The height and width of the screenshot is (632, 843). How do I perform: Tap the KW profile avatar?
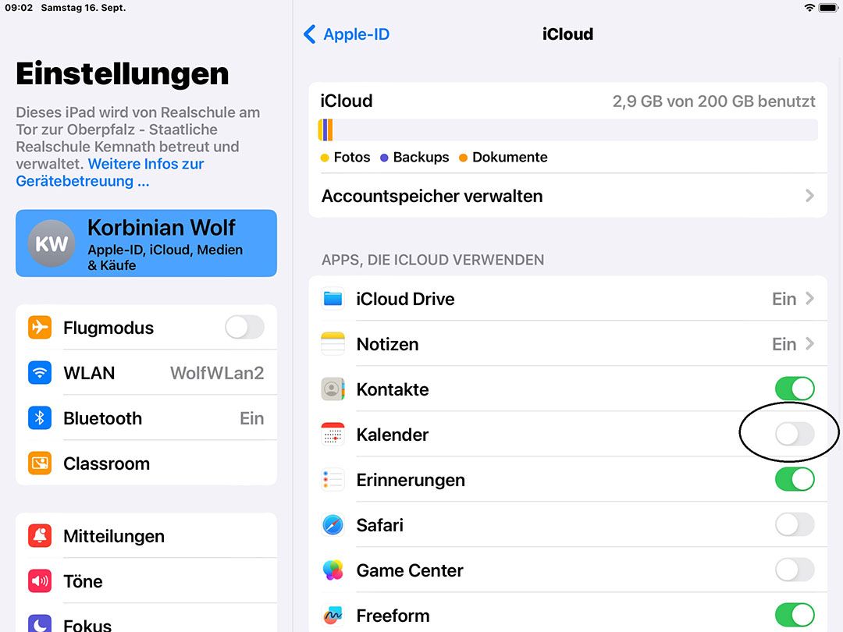pos(51,243)
